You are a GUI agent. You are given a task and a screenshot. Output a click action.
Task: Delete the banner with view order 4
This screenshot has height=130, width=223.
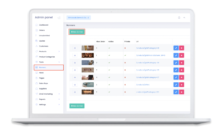pyautogui.click(x=181, y=77)
